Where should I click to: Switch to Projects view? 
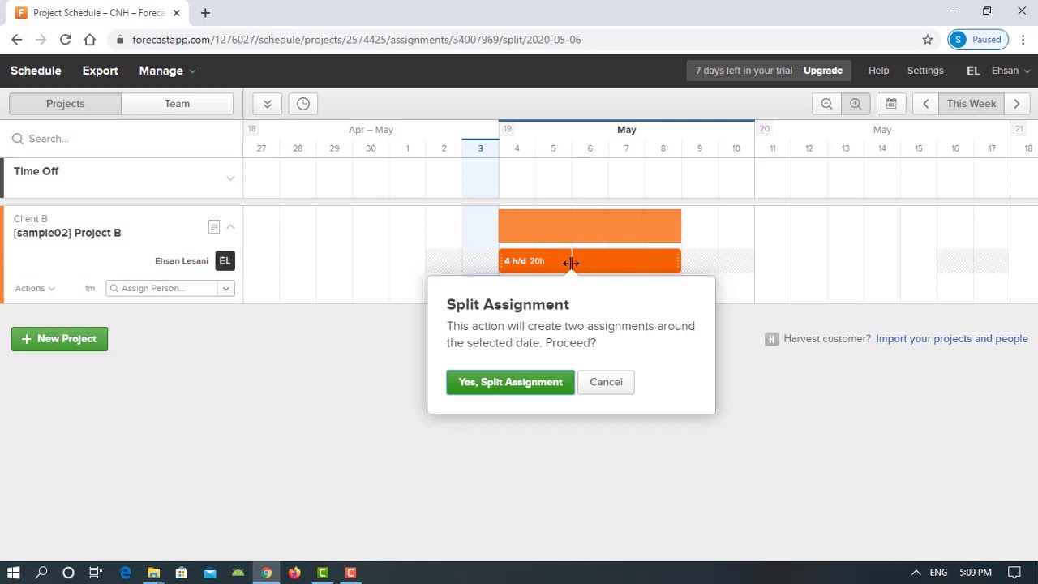pos(65,104)
